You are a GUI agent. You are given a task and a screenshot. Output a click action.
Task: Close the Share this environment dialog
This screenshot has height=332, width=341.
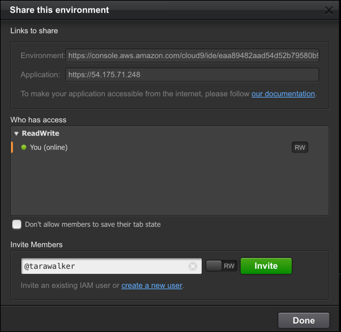click(x=329, y=10)
